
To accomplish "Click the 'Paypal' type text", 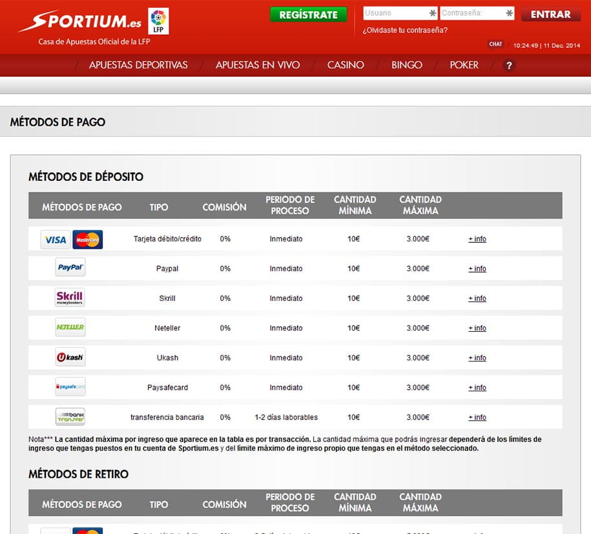I will pyautogui.click(x=167, y=269).
